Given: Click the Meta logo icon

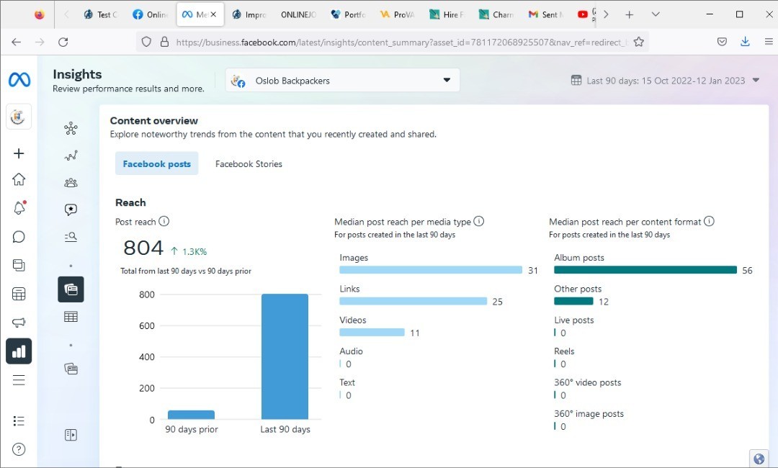Looking at the screenshot, I should [19, 79].
